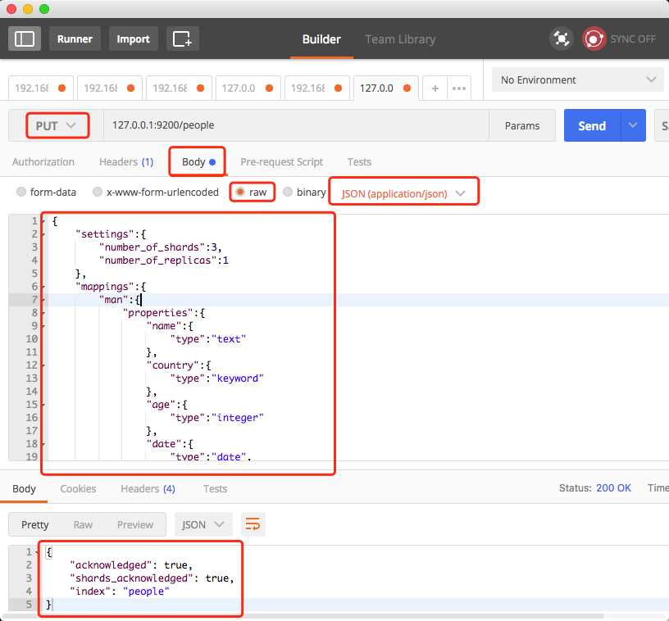Switch response view to Preview
This screenshot has height=621, width=669.
click(x=135, y=524)
